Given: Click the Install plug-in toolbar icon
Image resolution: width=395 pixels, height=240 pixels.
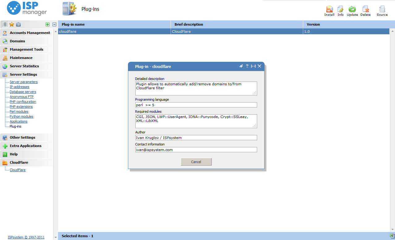Looking at the screenshot, I should tap(329, 11).
